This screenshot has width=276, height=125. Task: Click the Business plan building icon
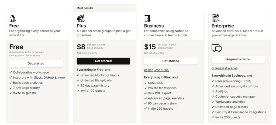(147, 18)
